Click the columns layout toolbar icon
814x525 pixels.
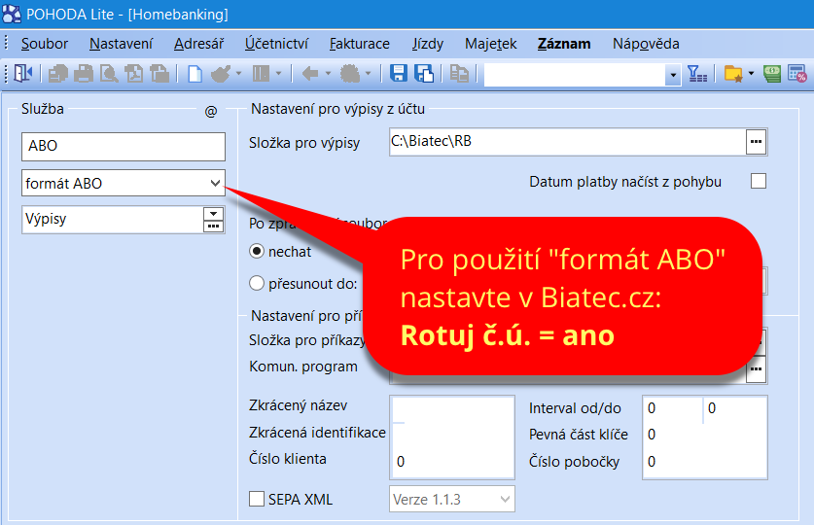click(x=261, y=74)
